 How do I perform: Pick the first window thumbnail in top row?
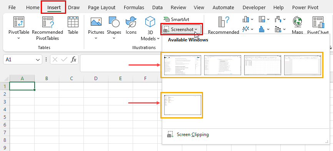[183, 65]
